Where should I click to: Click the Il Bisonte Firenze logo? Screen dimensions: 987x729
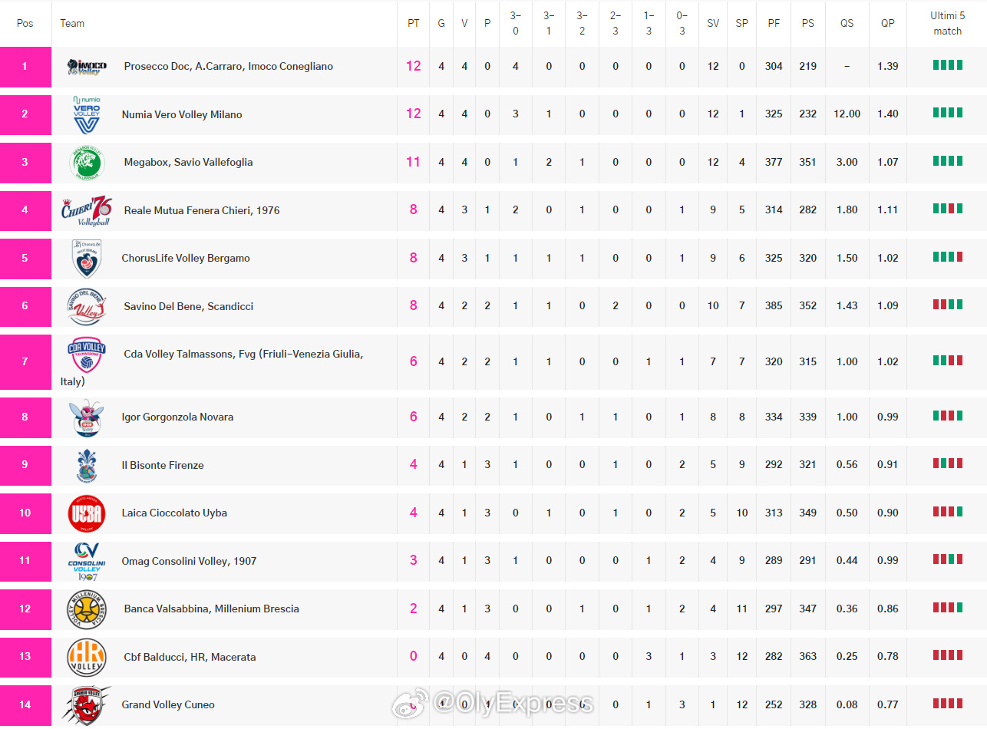click(x=86, y=465)
